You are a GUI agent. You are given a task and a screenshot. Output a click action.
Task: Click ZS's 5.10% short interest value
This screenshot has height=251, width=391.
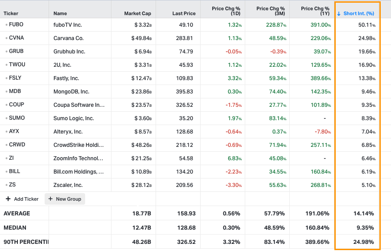tap(369, 185)
